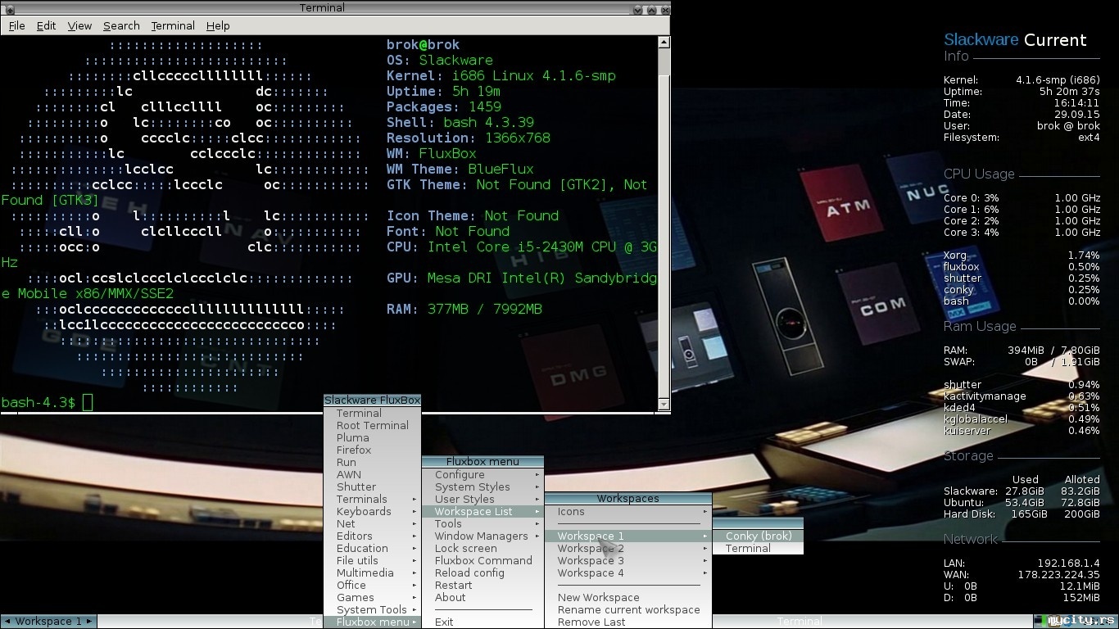
Task: Launch Terminal from Slackware FluxBox menu
Action: [372, 414]
